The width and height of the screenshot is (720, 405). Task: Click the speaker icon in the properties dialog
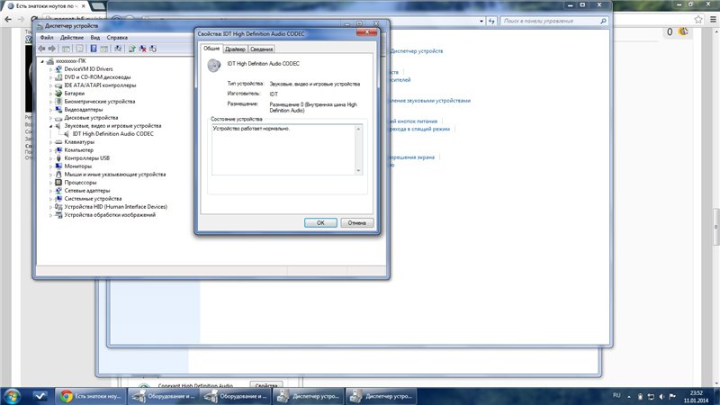pyautogui.click(x=214, y=65)
